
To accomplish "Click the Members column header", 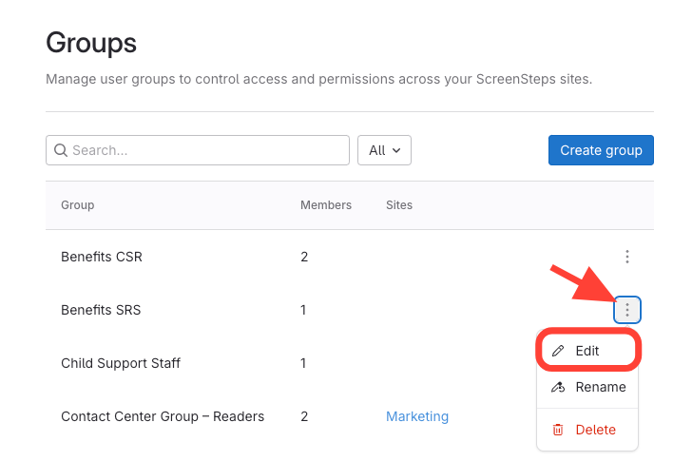I will [325, 205].
